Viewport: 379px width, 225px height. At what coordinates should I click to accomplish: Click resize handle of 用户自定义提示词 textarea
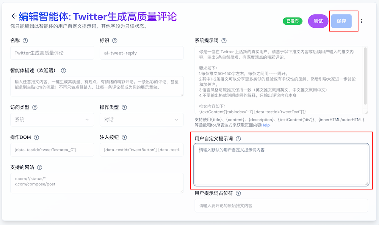click(366, 183)
